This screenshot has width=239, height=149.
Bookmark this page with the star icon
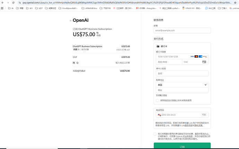click(x=235, y=2)
